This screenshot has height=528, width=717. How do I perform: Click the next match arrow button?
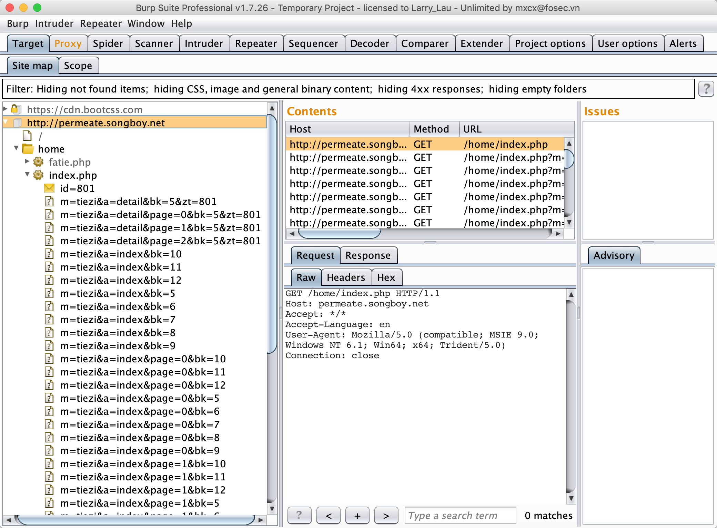click(386, 515)
